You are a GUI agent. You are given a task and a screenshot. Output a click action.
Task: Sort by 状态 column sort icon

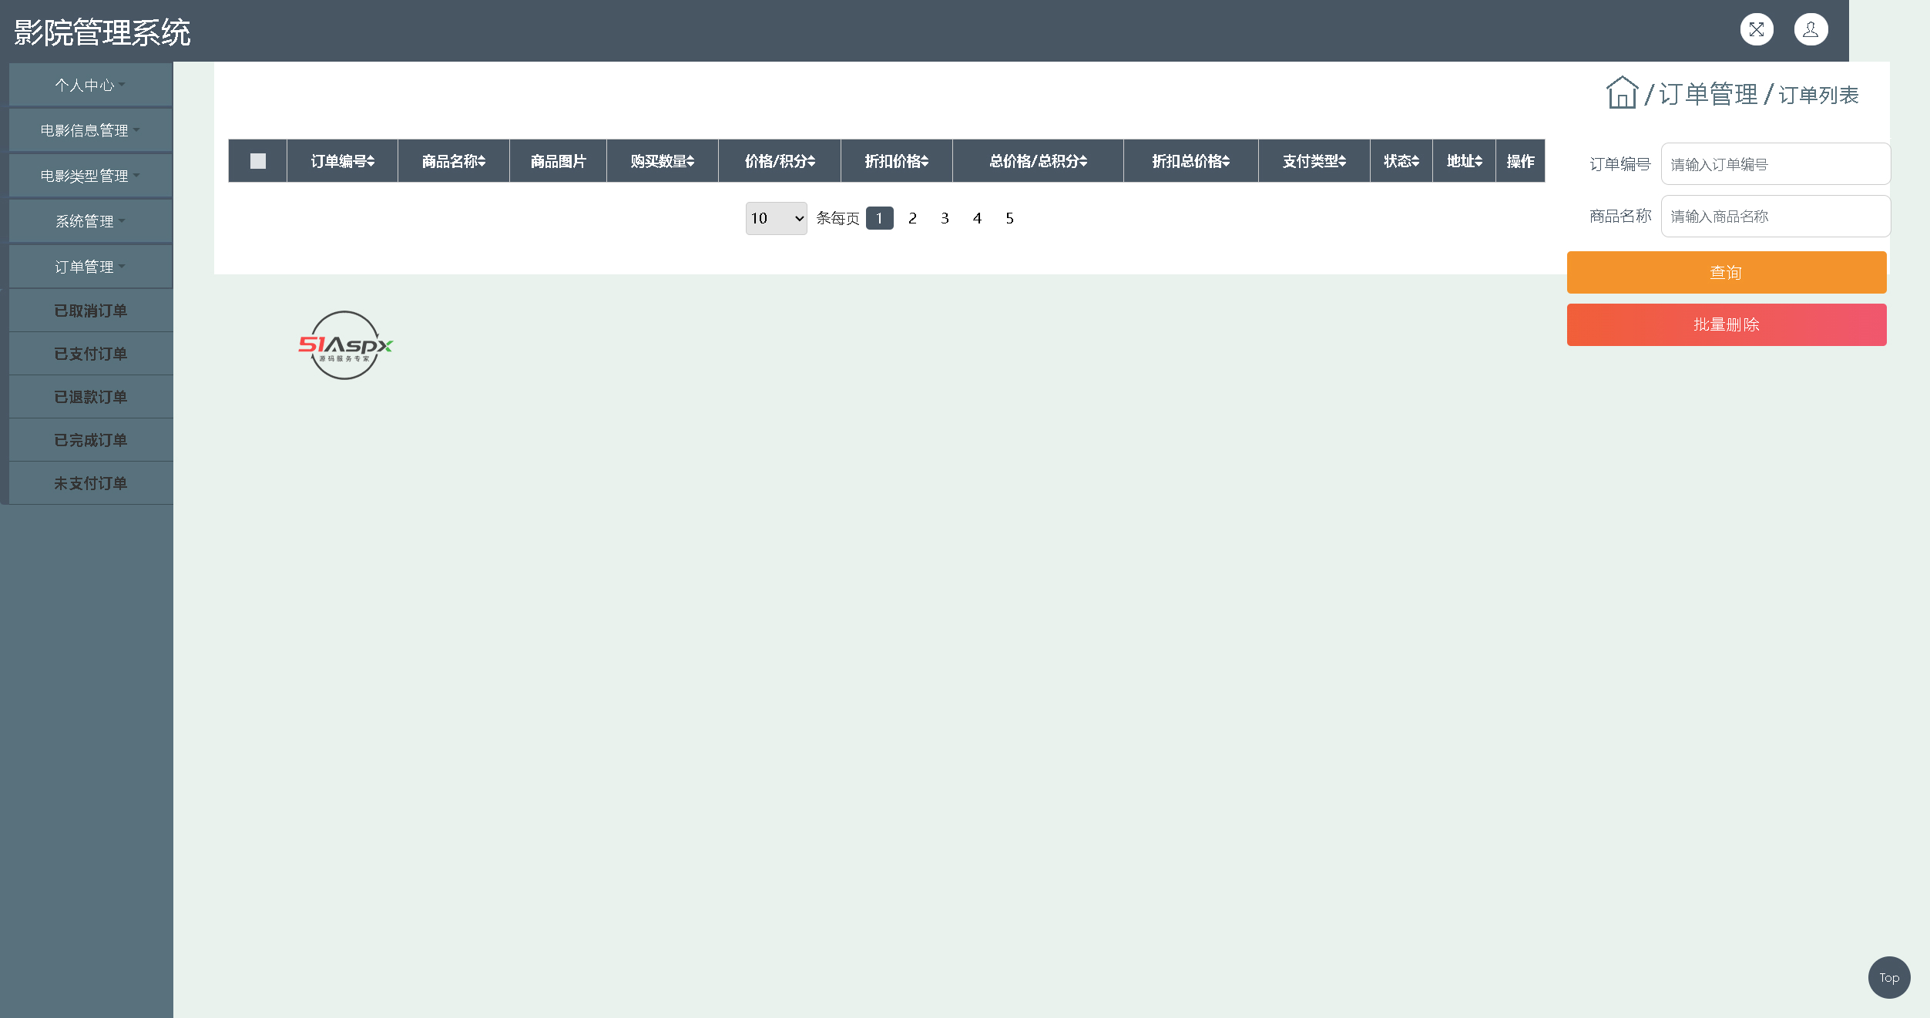pyautogui.click(x=1415, y=161)
